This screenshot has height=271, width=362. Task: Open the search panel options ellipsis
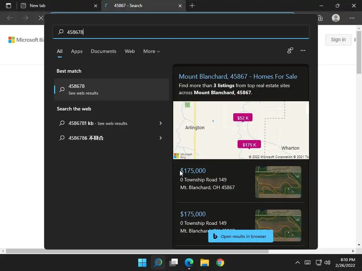tap(303, 50)
